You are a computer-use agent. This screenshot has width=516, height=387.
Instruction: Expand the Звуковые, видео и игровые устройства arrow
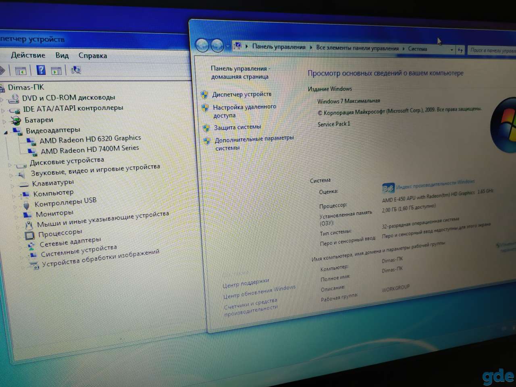(x=11, y=175)
